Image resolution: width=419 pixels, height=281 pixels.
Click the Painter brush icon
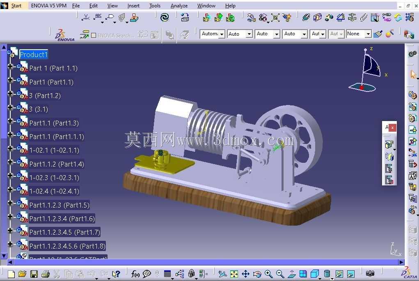click(x=378, y=34)
